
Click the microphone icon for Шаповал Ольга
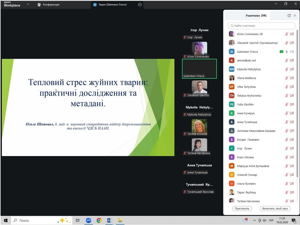(287, 52)
